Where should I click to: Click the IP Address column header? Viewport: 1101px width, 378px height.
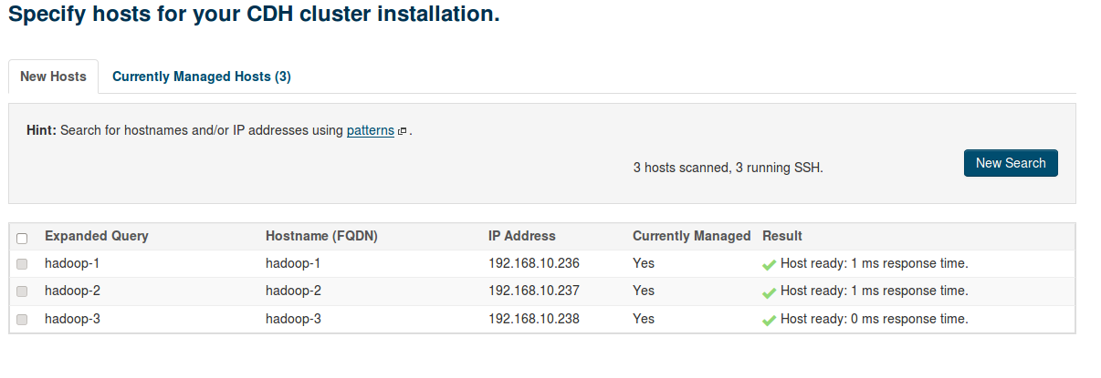tap(521, 236)
